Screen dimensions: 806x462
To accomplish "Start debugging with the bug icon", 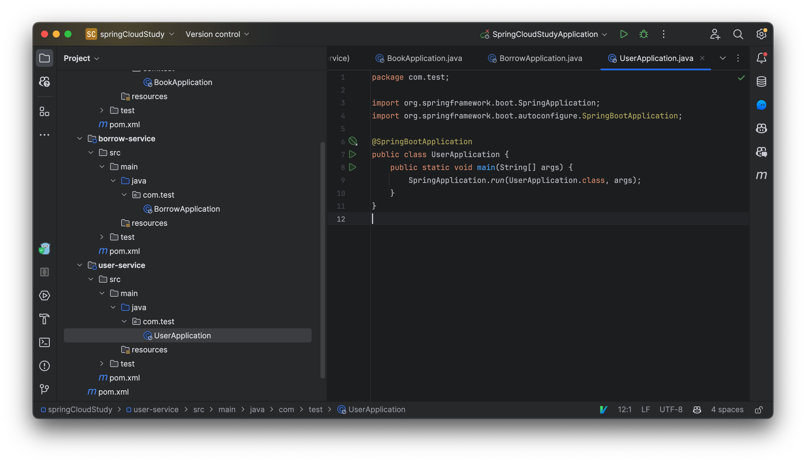I will (643, 34).
